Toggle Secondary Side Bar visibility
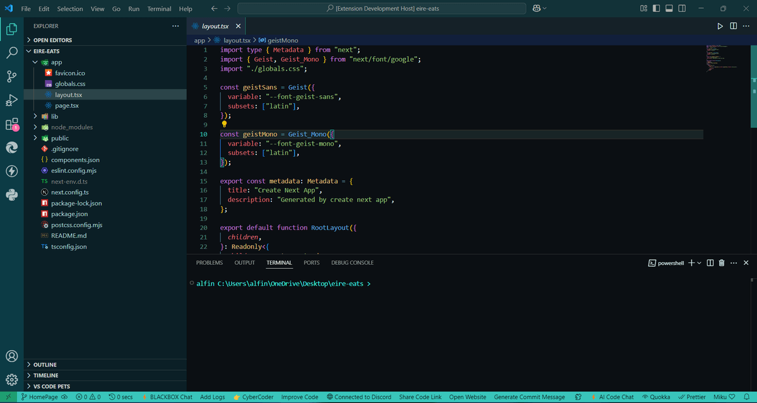Viewport: 757px width, 403px height. tap(683, 8)
